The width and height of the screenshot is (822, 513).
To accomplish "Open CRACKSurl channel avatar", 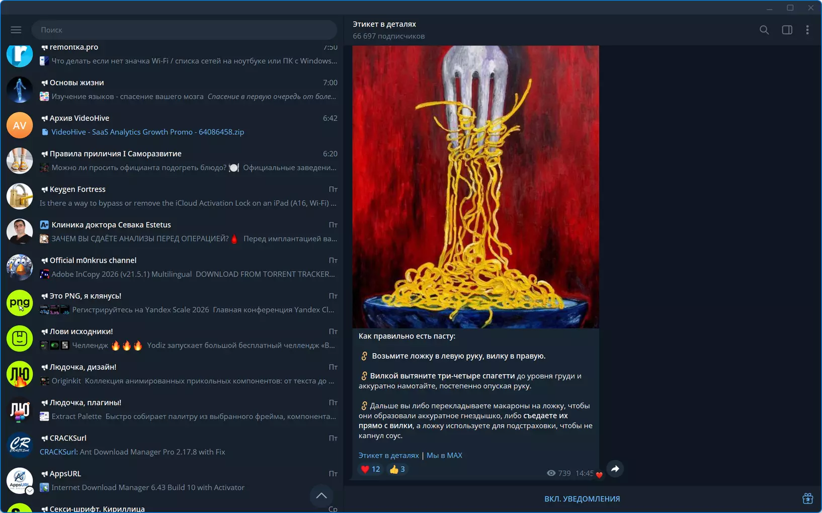I will [x=20, y=445].
